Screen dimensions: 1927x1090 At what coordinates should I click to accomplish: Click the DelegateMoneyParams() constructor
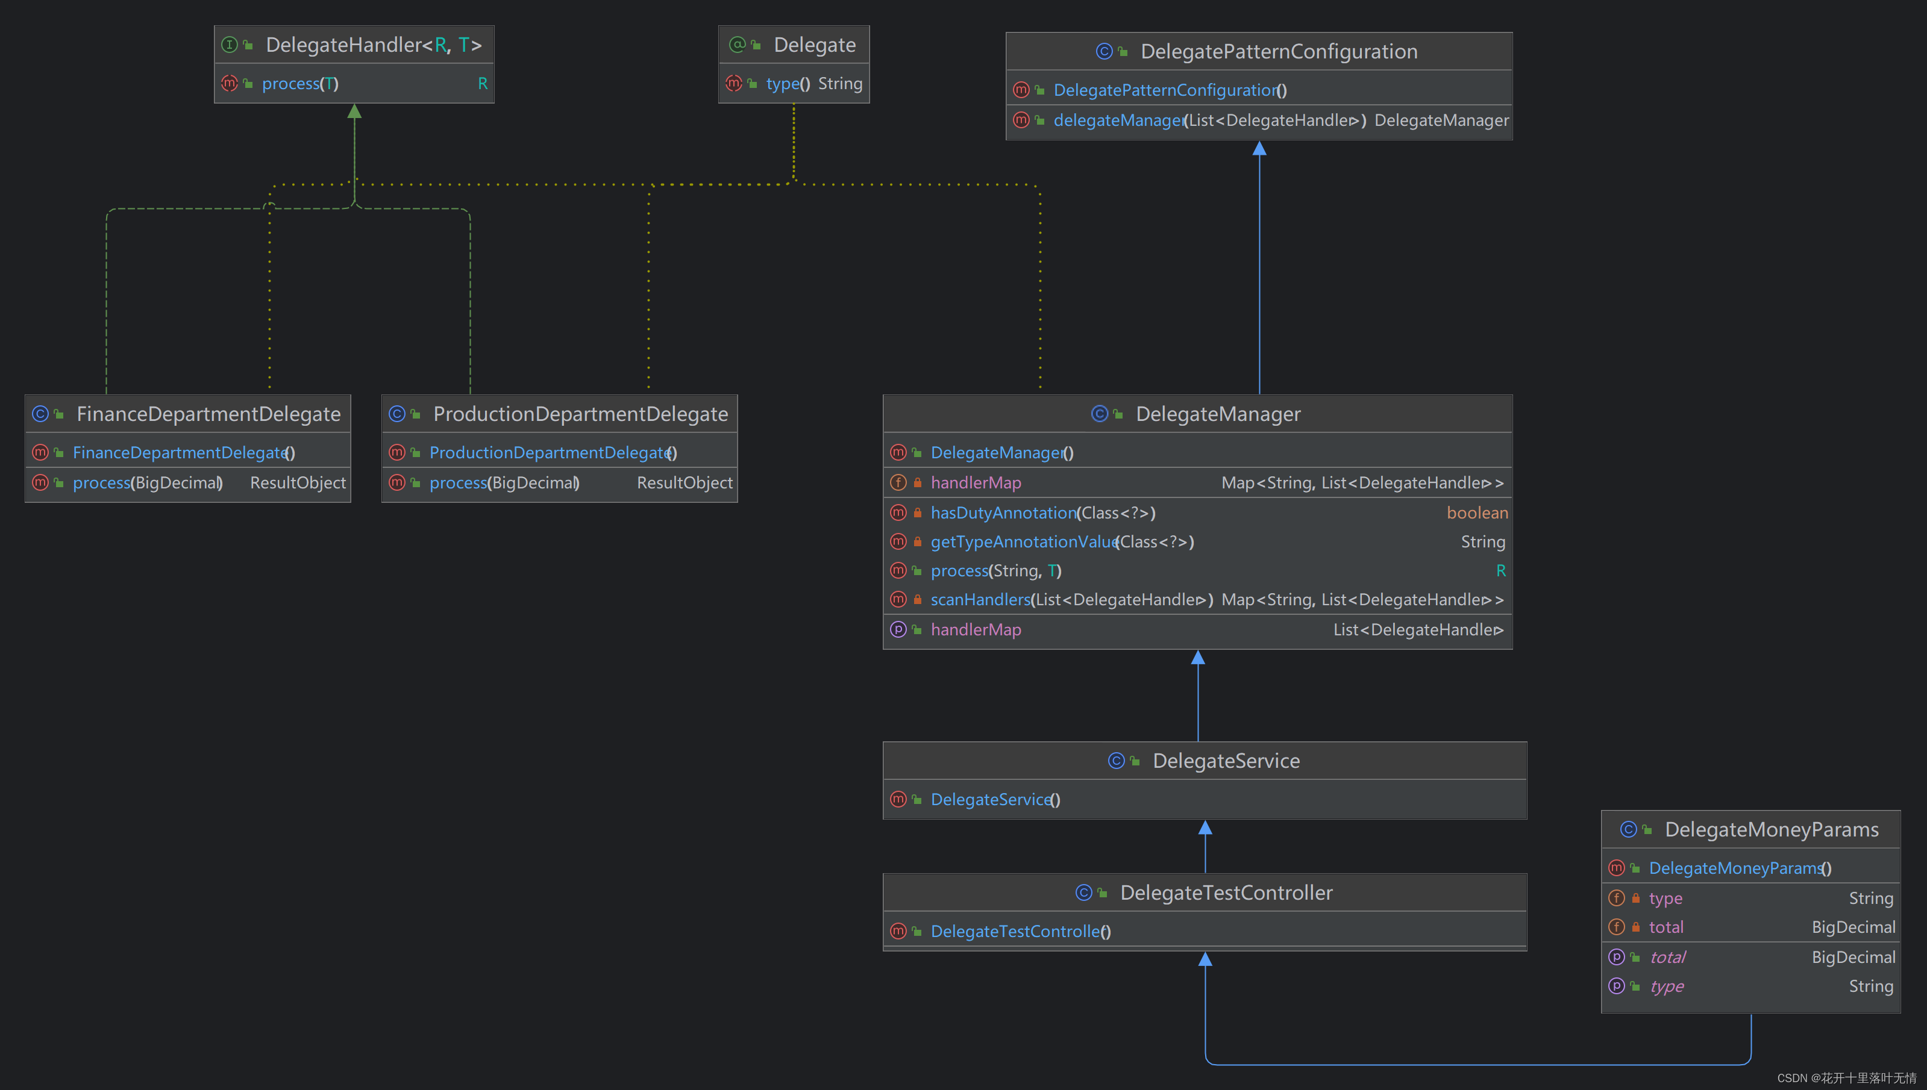[x=1741, y=868]
